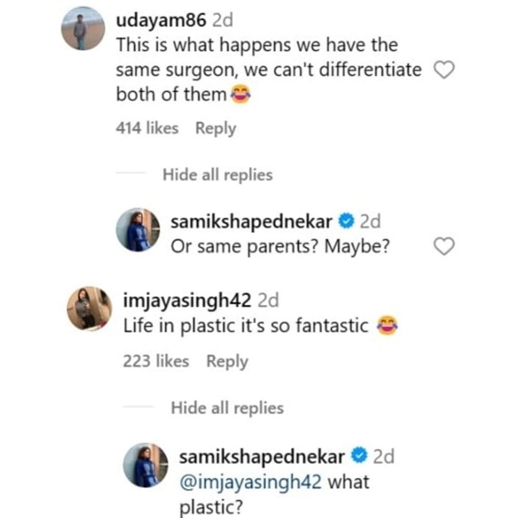The height and width of the screenshot is (518, 518).
Task: Click the @imjayasingh42 mention
Action: point(251,482)
